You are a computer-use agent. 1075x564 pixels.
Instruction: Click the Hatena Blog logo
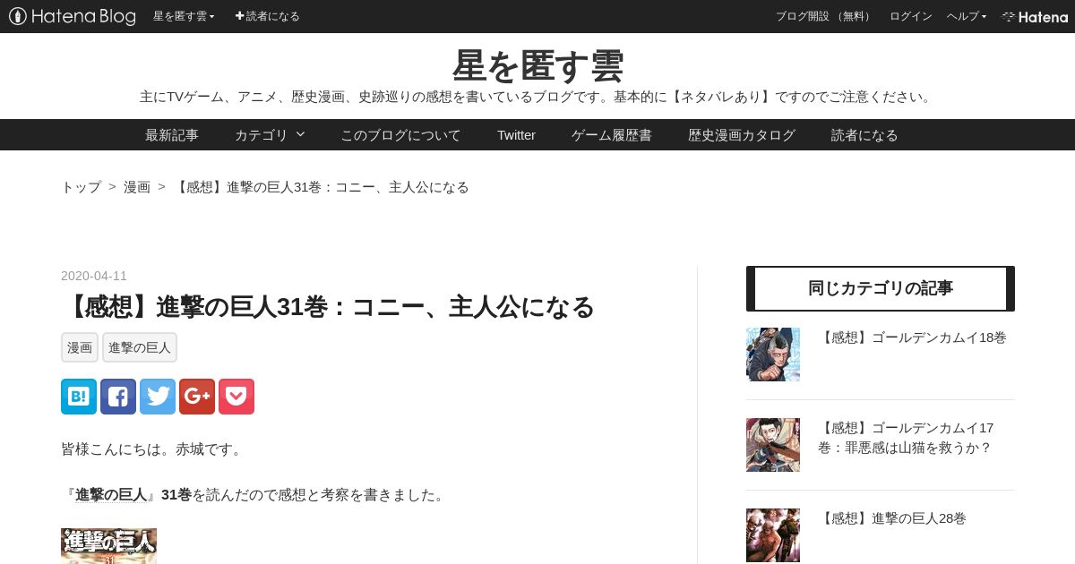(73, 16)
